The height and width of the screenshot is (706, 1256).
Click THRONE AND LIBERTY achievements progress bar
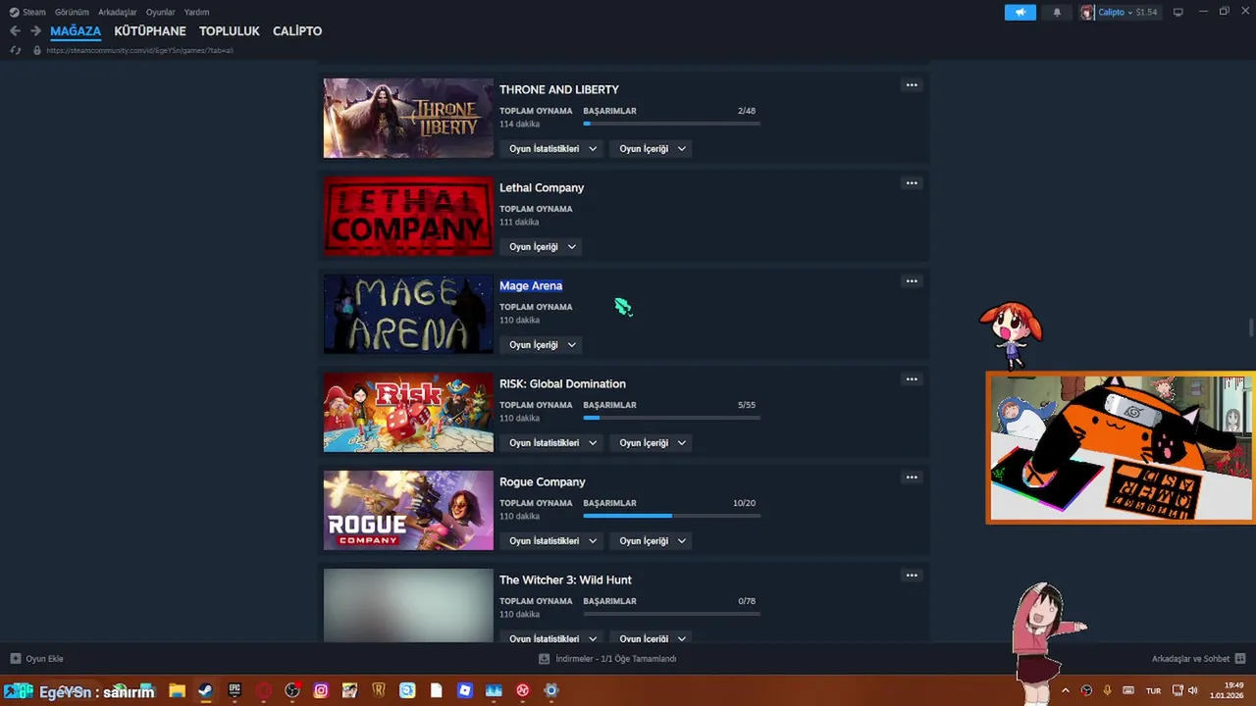(x=671, y=124)
